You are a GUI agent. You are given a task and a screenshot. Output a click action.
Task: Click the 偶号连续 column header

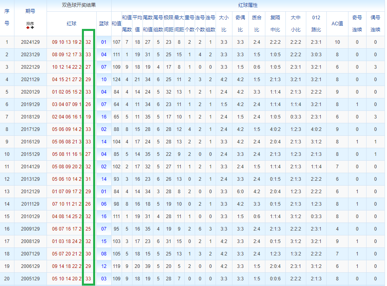(x=375, y=24)
